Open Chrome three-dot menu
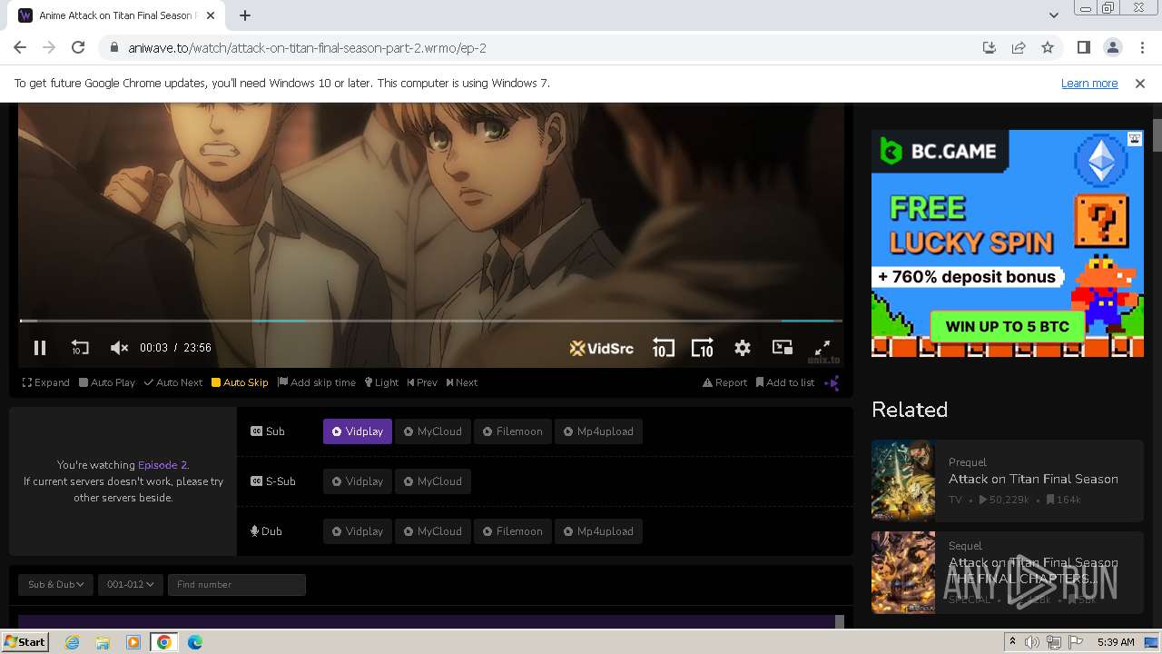Screen dimensions: 1162x654 pyautogui.click(x=1142, y=47)
